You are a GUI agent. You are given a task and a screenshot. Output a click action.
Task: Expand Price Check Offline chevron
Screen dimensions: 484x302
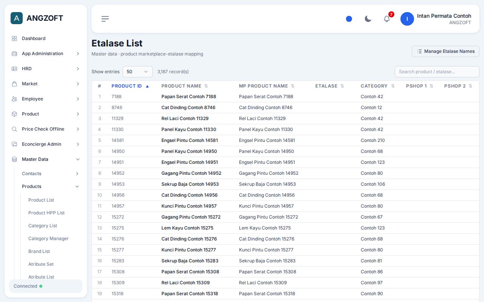coord(78,129)
